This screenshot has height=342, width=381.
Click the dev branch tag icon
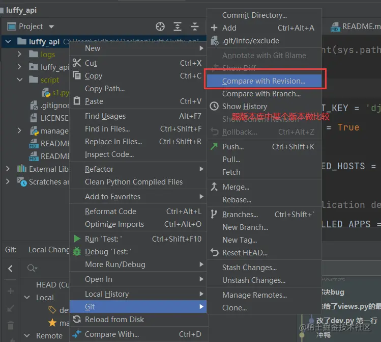coord(52,310)
